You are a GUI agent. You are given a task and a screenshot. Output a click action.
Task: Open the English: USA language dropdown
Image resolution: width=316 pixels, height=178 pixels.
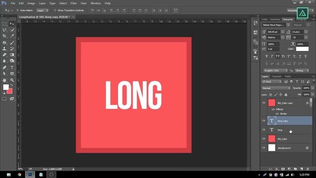pyautogui.click(x=276, y=70)
